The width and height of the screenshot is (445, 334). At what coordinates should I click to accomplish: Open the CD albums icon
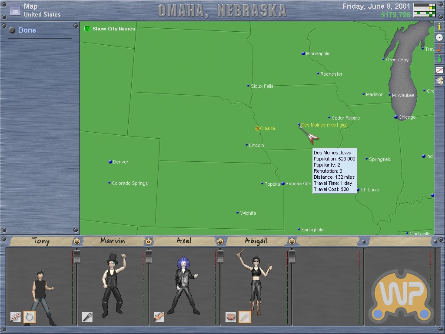[439, 37]
